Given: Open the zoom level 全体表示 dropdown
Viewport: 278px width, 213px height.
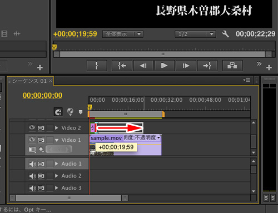Looking at the screenshot, I should pos(123,34).
